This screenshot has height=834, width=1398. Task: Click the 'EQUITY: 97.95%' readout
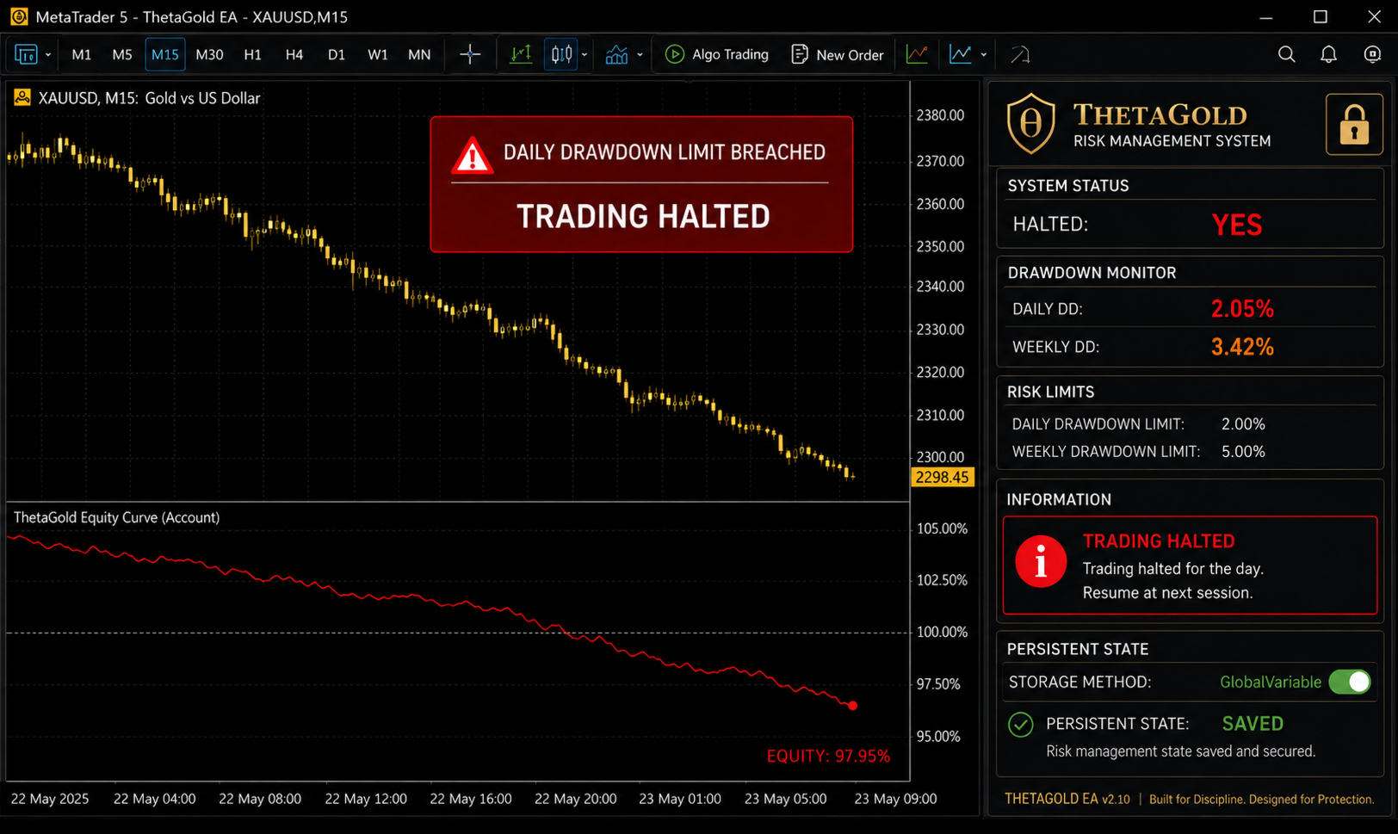[x=828, y=756]
